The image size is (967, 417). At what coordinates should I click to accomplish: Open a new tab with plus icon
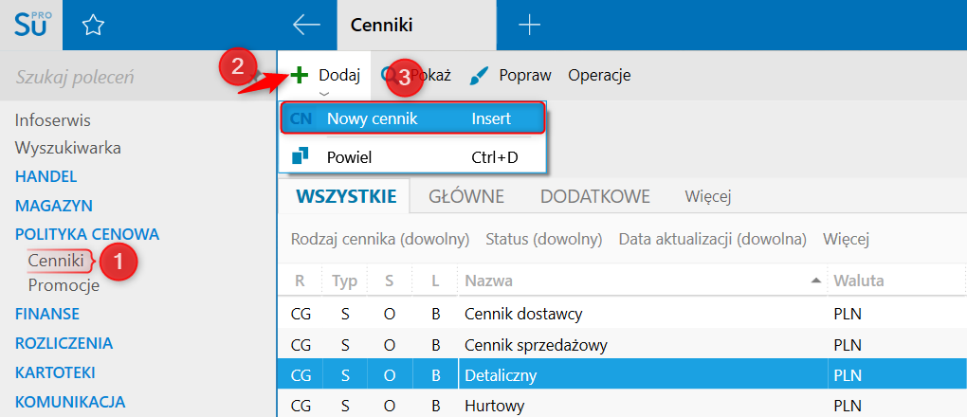(529, 26)
